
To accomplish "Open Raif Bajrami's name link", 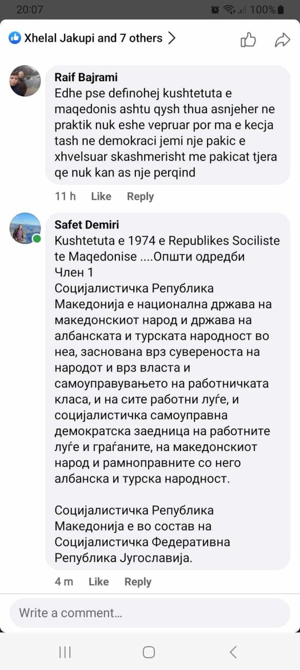I will point(86,77).
